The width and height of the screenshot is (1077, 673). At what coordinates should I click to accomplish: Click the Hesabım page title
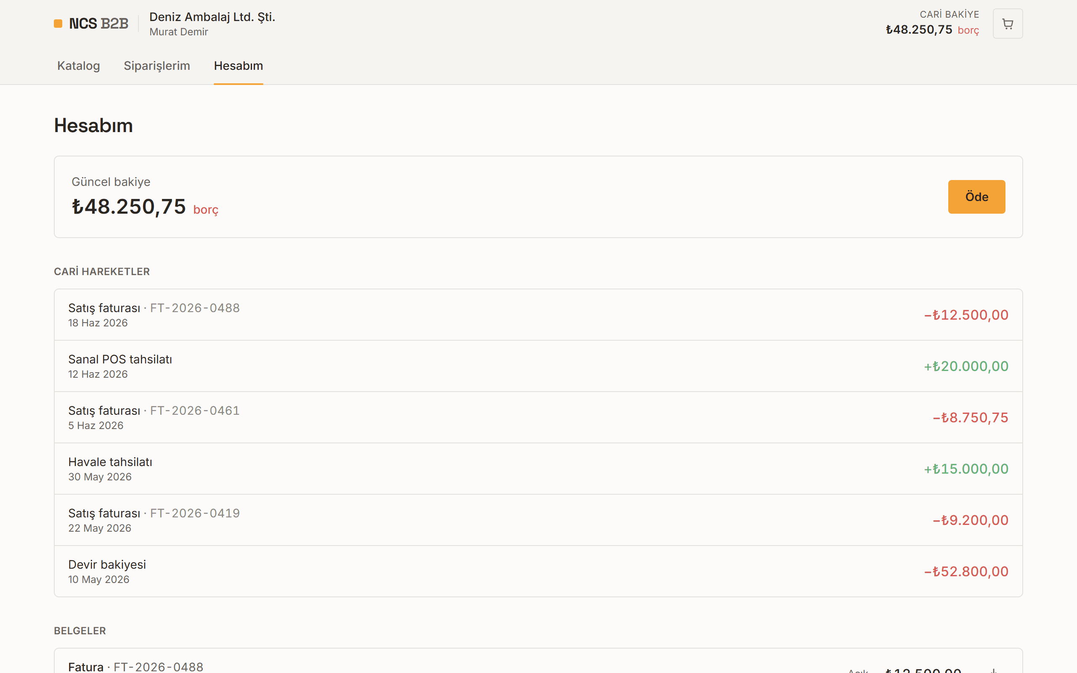coord(93,125)
